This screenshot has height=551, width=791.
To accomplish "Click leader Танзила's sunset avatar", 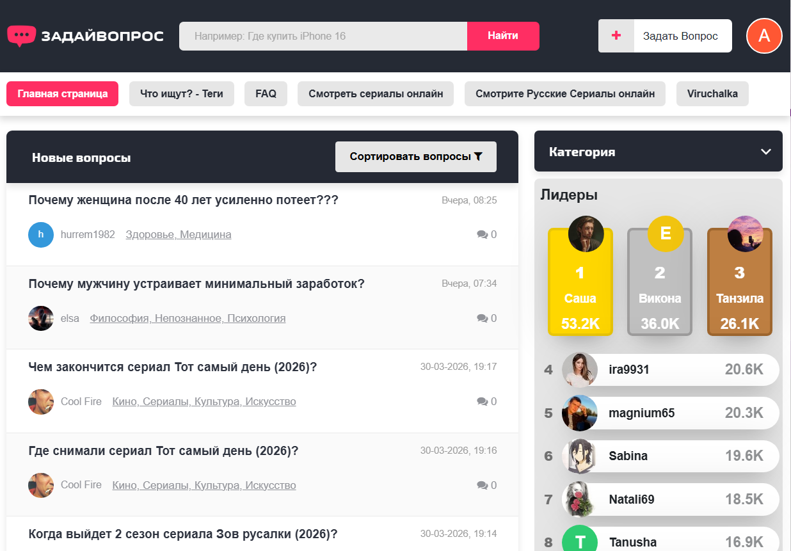I will (746, 234).
